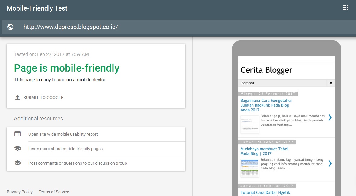Click the 'Tested on: Feb 27, 2017' timestamp

51,54
